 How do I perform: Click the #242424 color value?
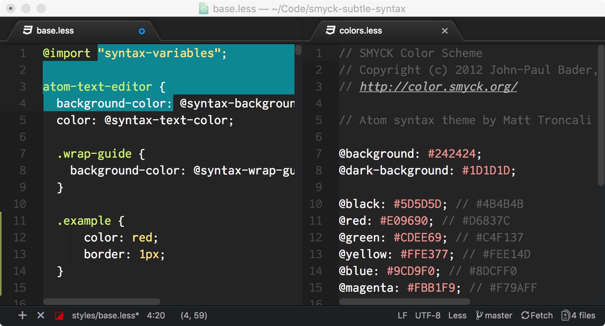click(452, 154)
